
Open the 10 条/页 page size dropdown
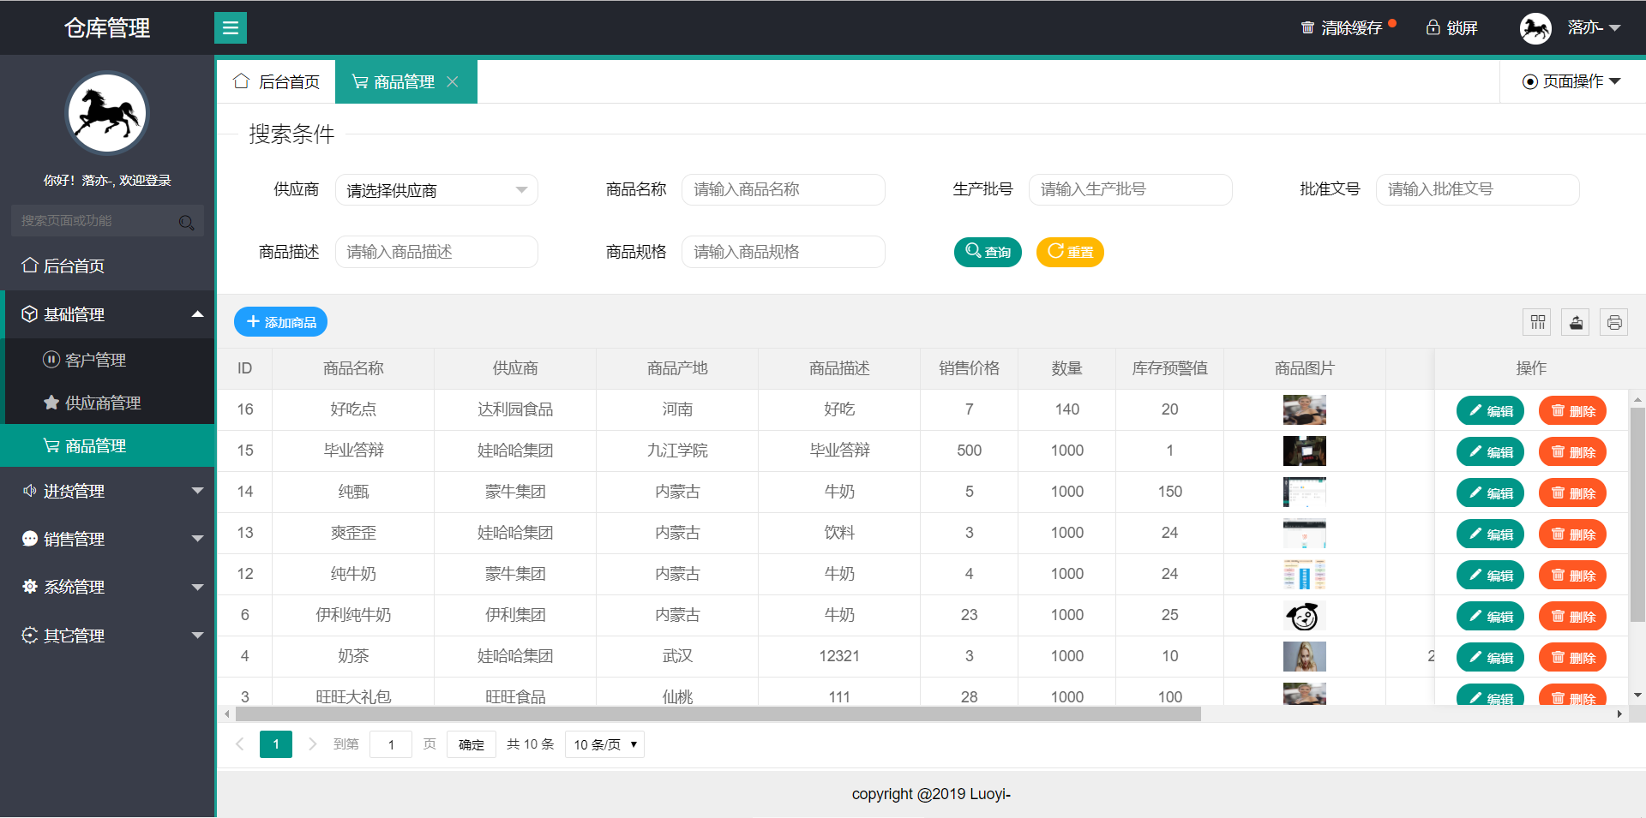(604, 744)
